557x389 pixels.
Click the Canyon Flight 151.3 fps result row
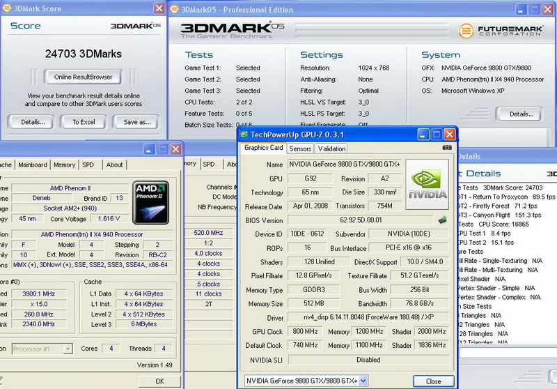click(x=499, y=215)
